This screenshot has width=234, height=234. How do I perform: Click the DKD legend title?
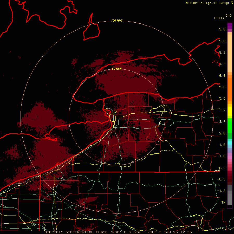point(229,16)
